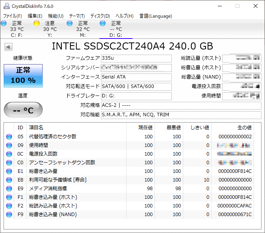The image size is (265, 233).
Task: Click the yellow caution circle above Y:
Action: point(37,23)
